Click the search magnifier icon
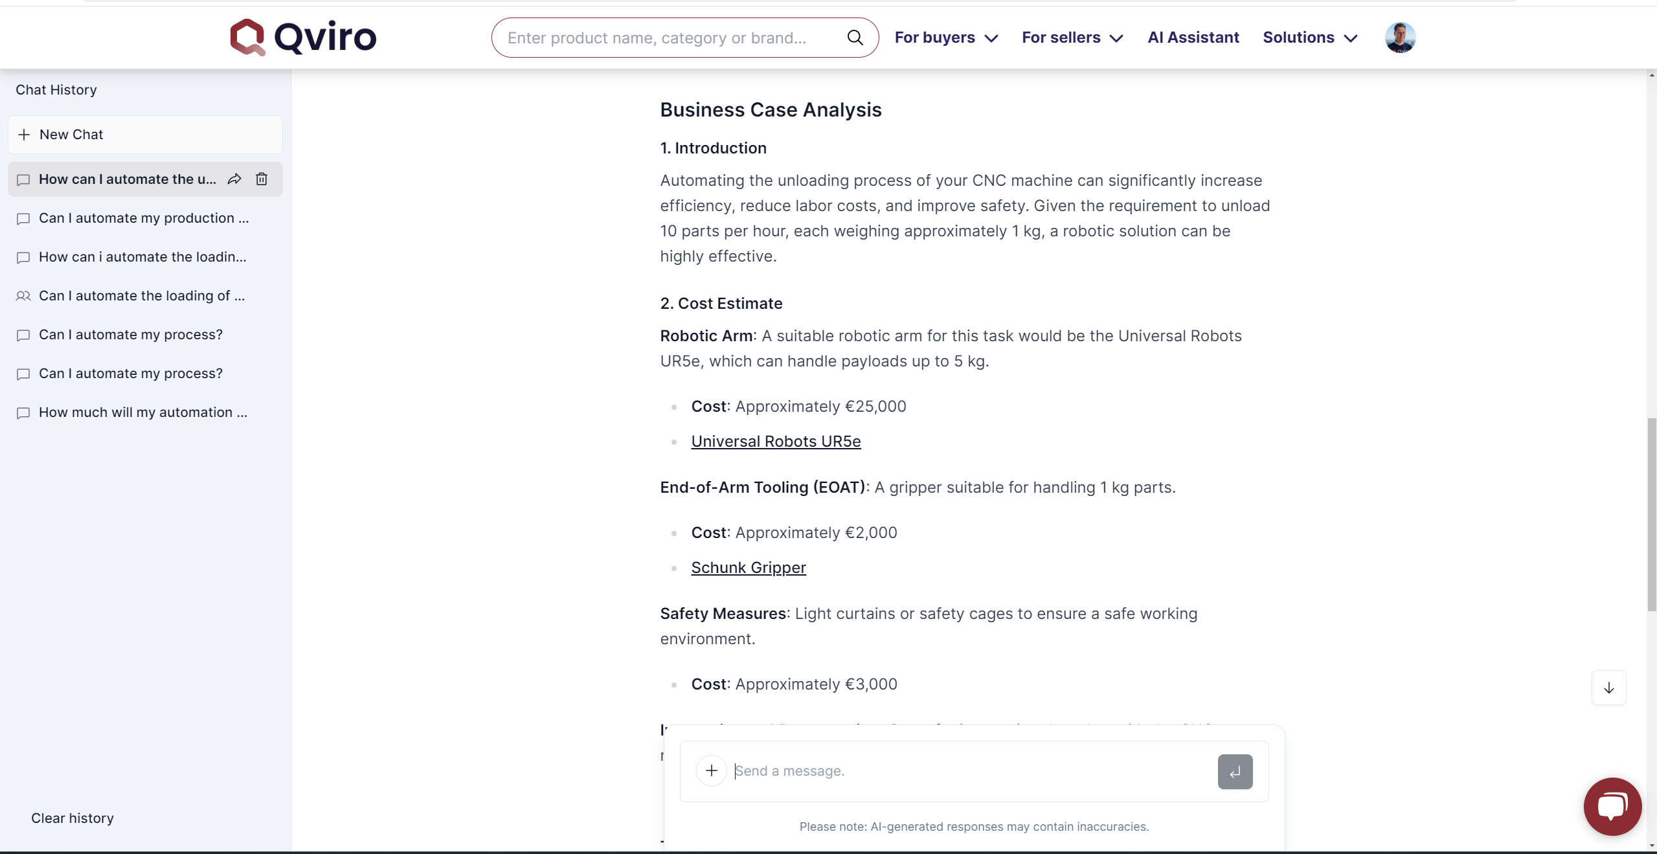 (855, 38)
